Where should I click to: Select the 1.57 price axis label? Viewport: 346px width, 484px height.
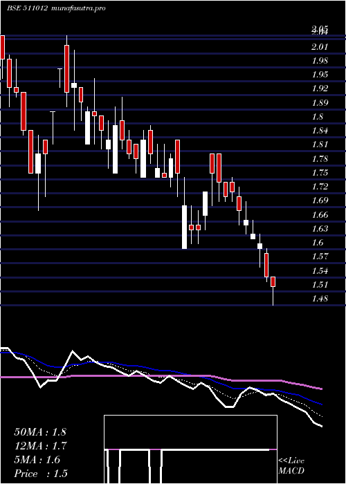tap(320, 257)
